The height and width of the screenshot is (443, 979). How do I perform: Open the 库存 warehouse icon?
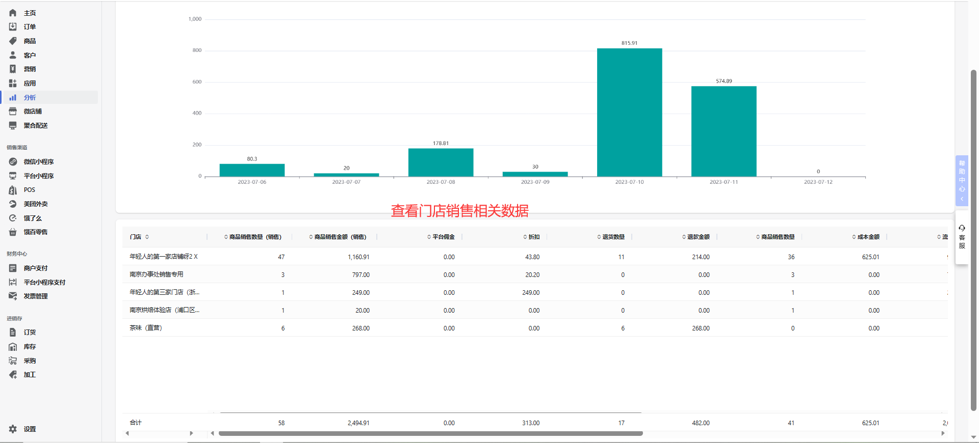(13, 346)
